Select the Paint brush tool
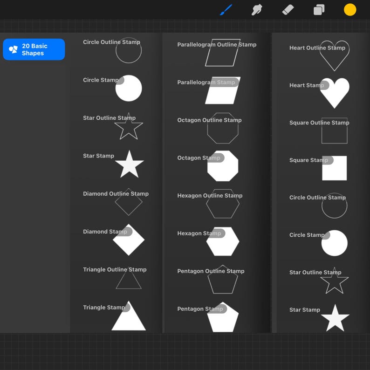This screenshot has width=370, height=370. 226,10
